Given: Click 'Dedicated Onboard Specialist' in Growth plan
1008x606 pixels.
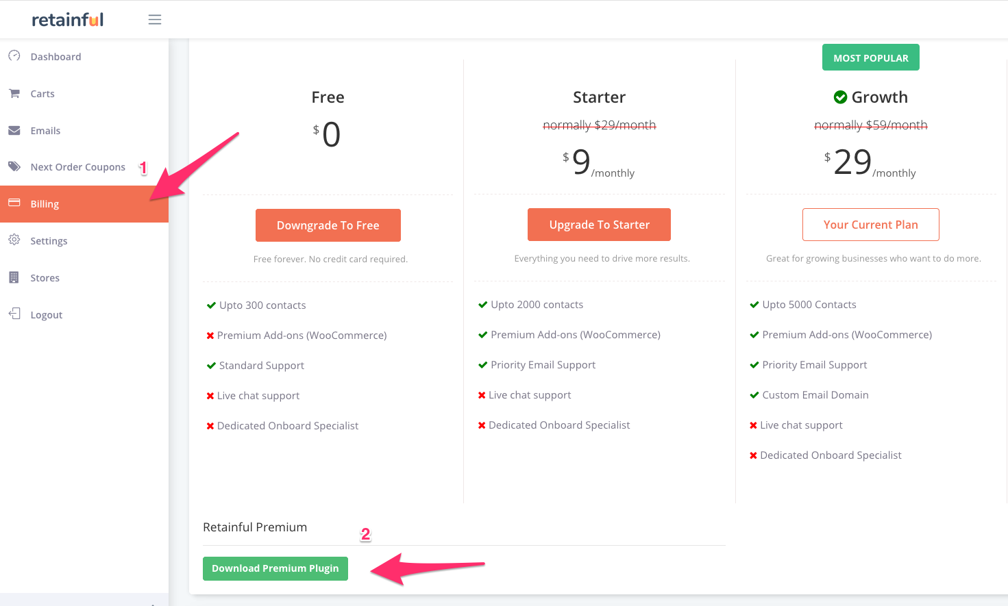Looking at the screenshot, I should coord(831,455).
